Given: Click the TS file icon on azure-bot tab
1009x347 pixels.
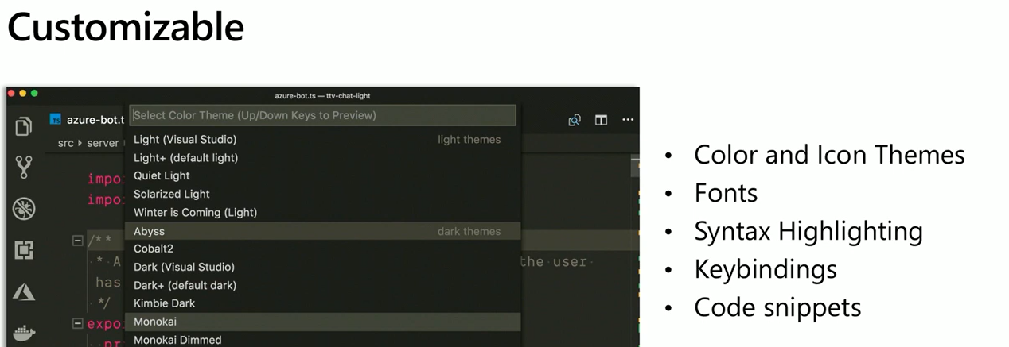Looking at the screenshot, I should pyautogui.click(x=56, y=120).
